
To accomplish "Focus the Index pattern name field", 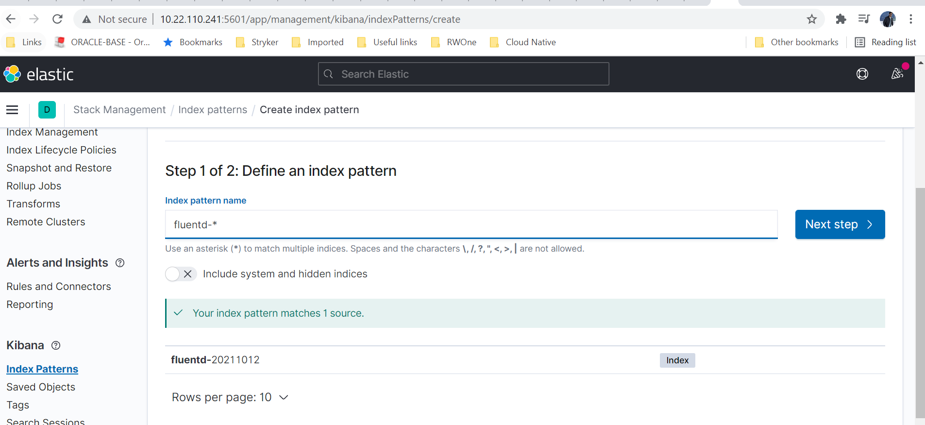I will [x=471, y=224].
